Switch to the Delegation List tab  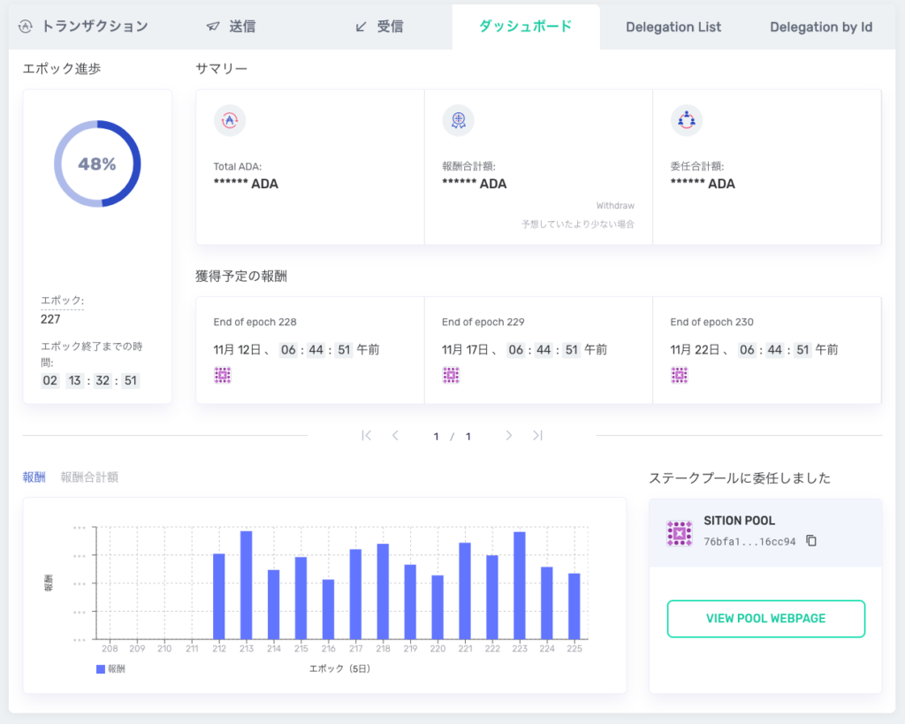pyautogui.click(x=673, y=27)
